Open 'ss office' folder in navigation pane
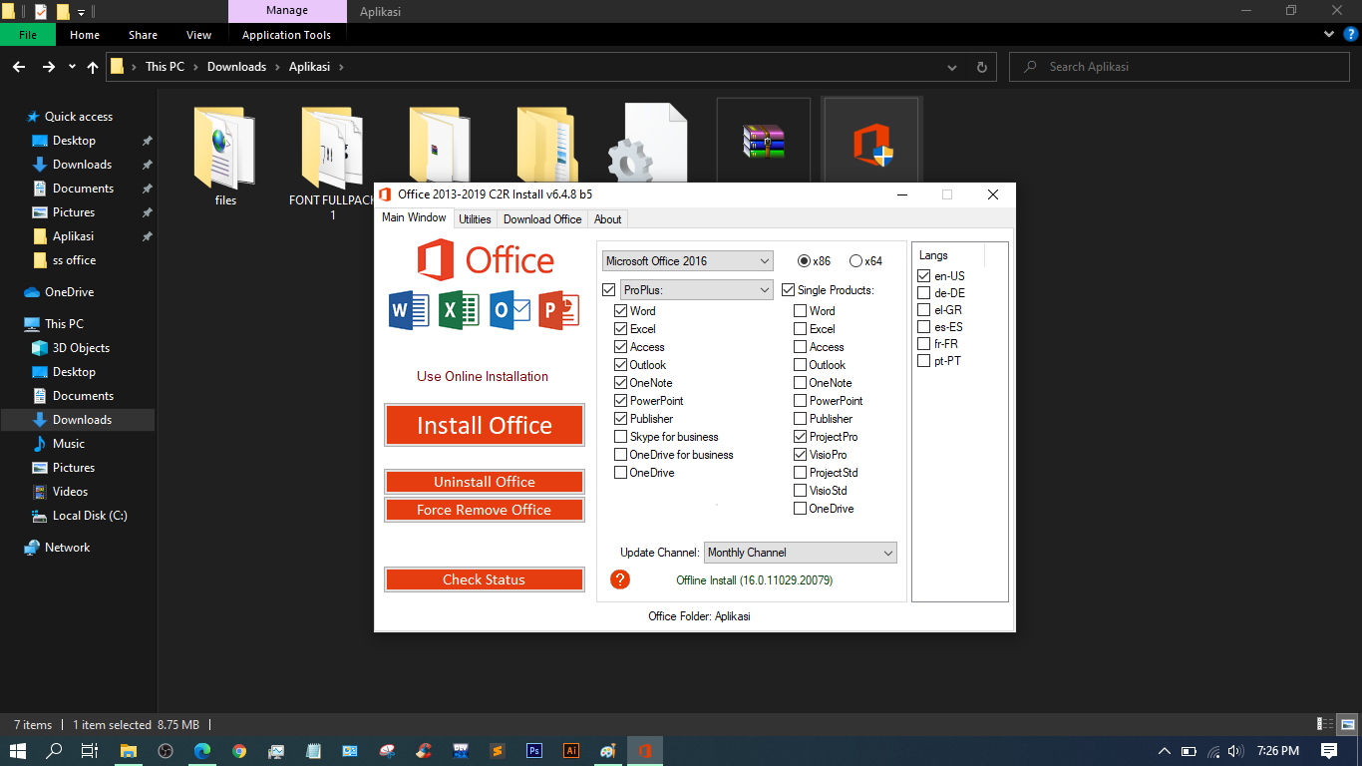Viewport: 1362px width, 766px height. click(x=75, y=260)
